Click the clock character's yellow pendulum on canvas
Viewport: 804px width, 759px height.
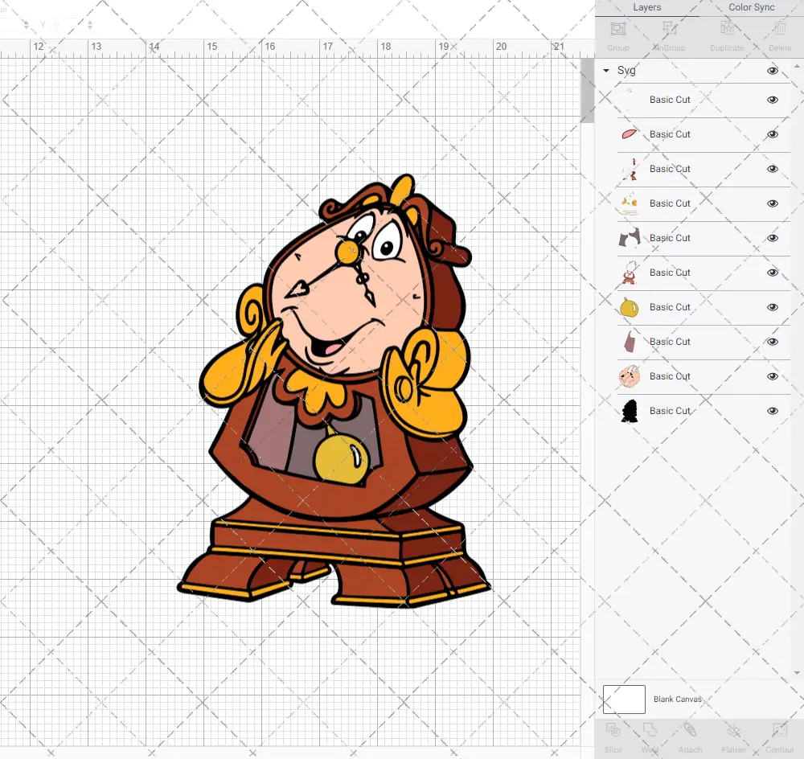342,458
